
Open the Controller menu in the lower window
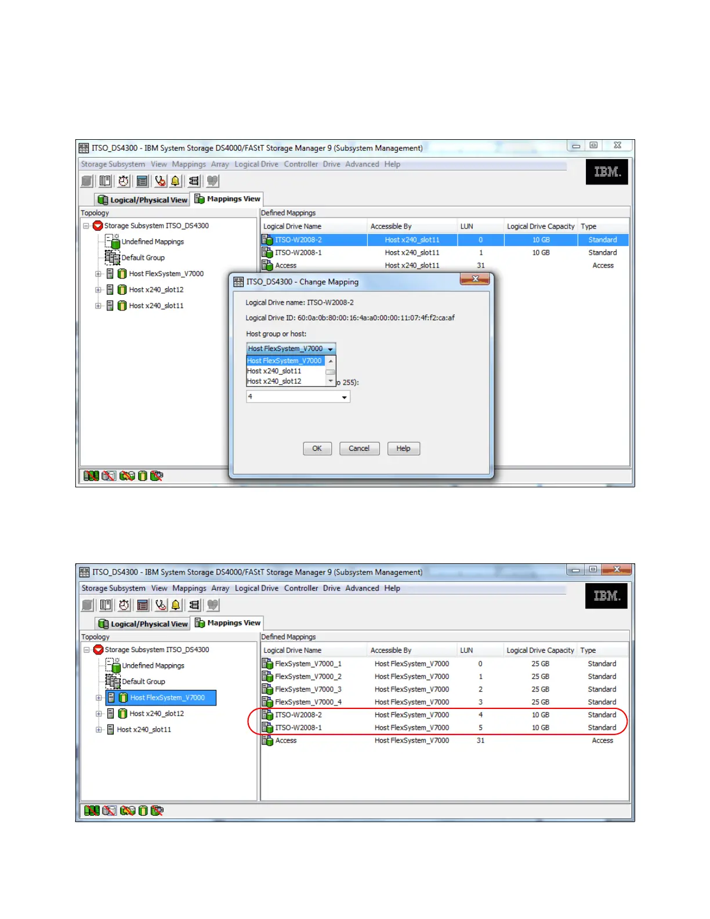301,588
